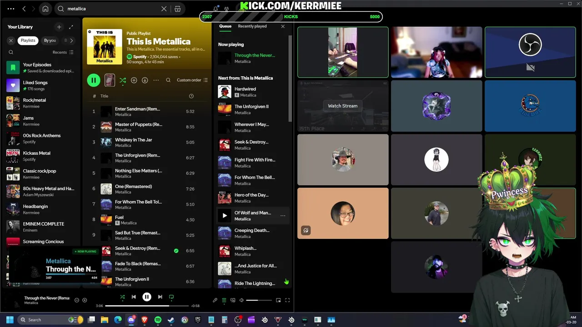Open the Windows Start menu
The height and width of the screenshot is (327, 582).
(x=10, y=320)
